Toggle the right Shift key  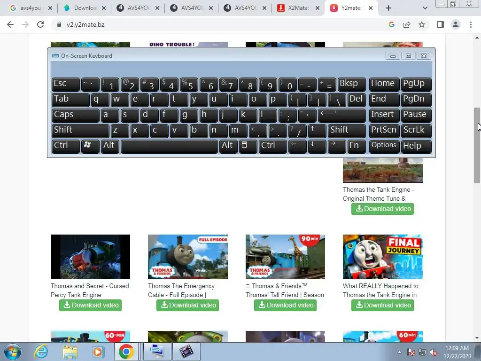click(x=347, y=131)
